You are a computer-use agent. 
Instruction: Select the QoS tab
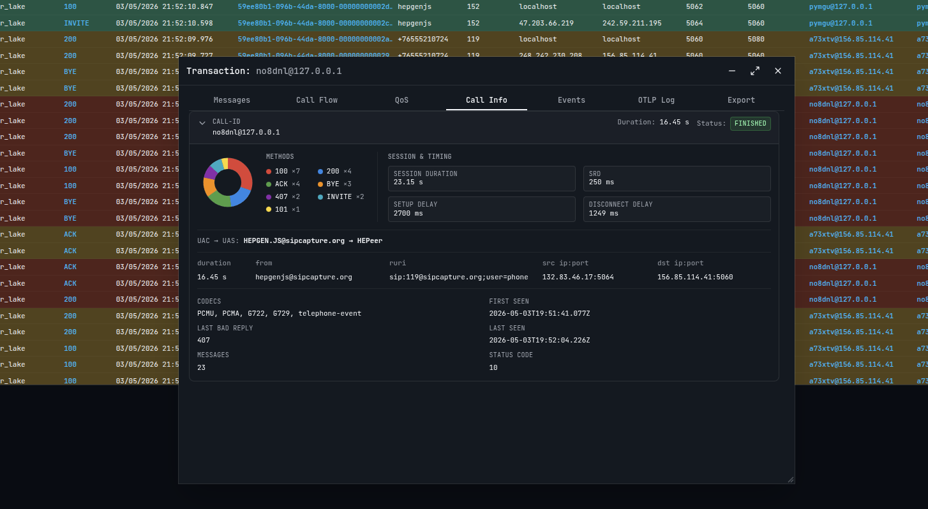pos(401,100)
